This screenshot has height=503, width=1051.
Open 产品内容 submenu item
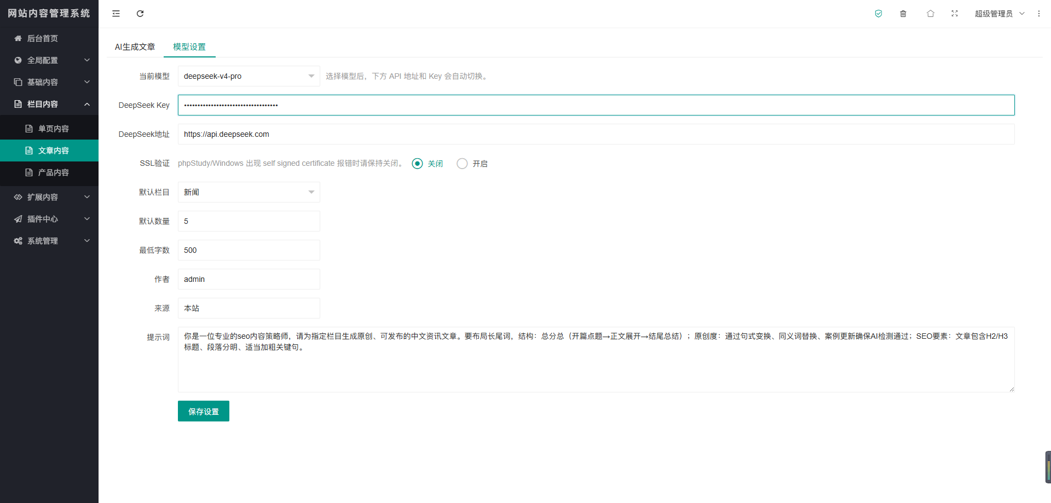[x=49, y=172]
